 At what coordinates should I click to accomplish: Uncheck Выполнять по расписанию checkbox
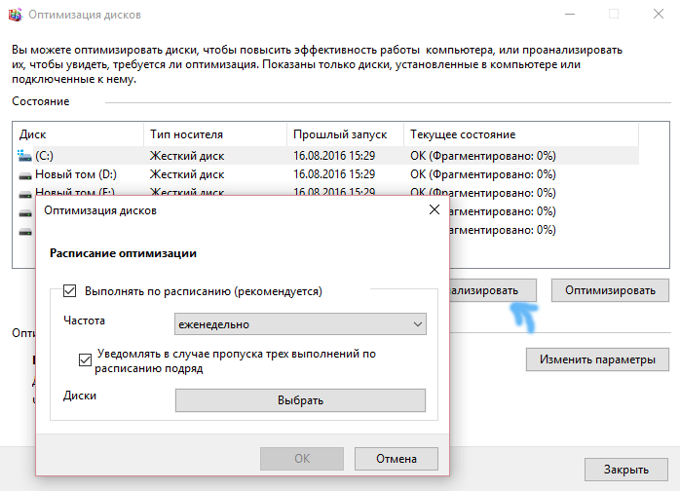tap(70, 291)
